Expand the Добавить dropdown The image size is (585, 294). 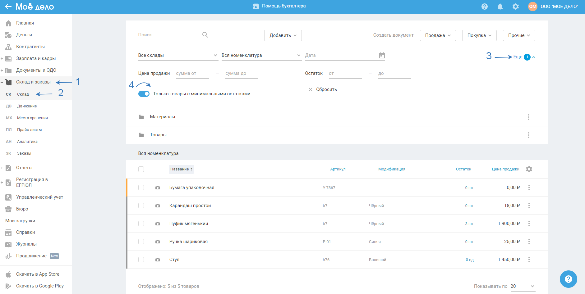[283, 35]
